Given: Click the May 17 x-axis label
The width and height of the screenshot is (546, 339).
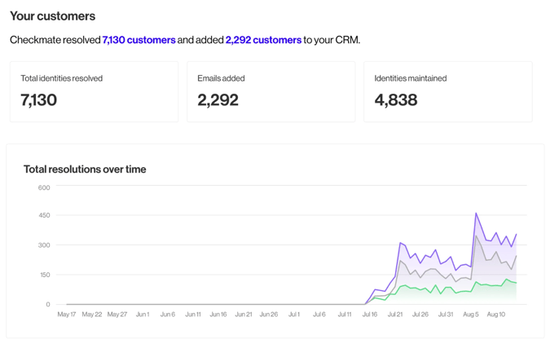Looking at the screenshot, I should [67, 315].
